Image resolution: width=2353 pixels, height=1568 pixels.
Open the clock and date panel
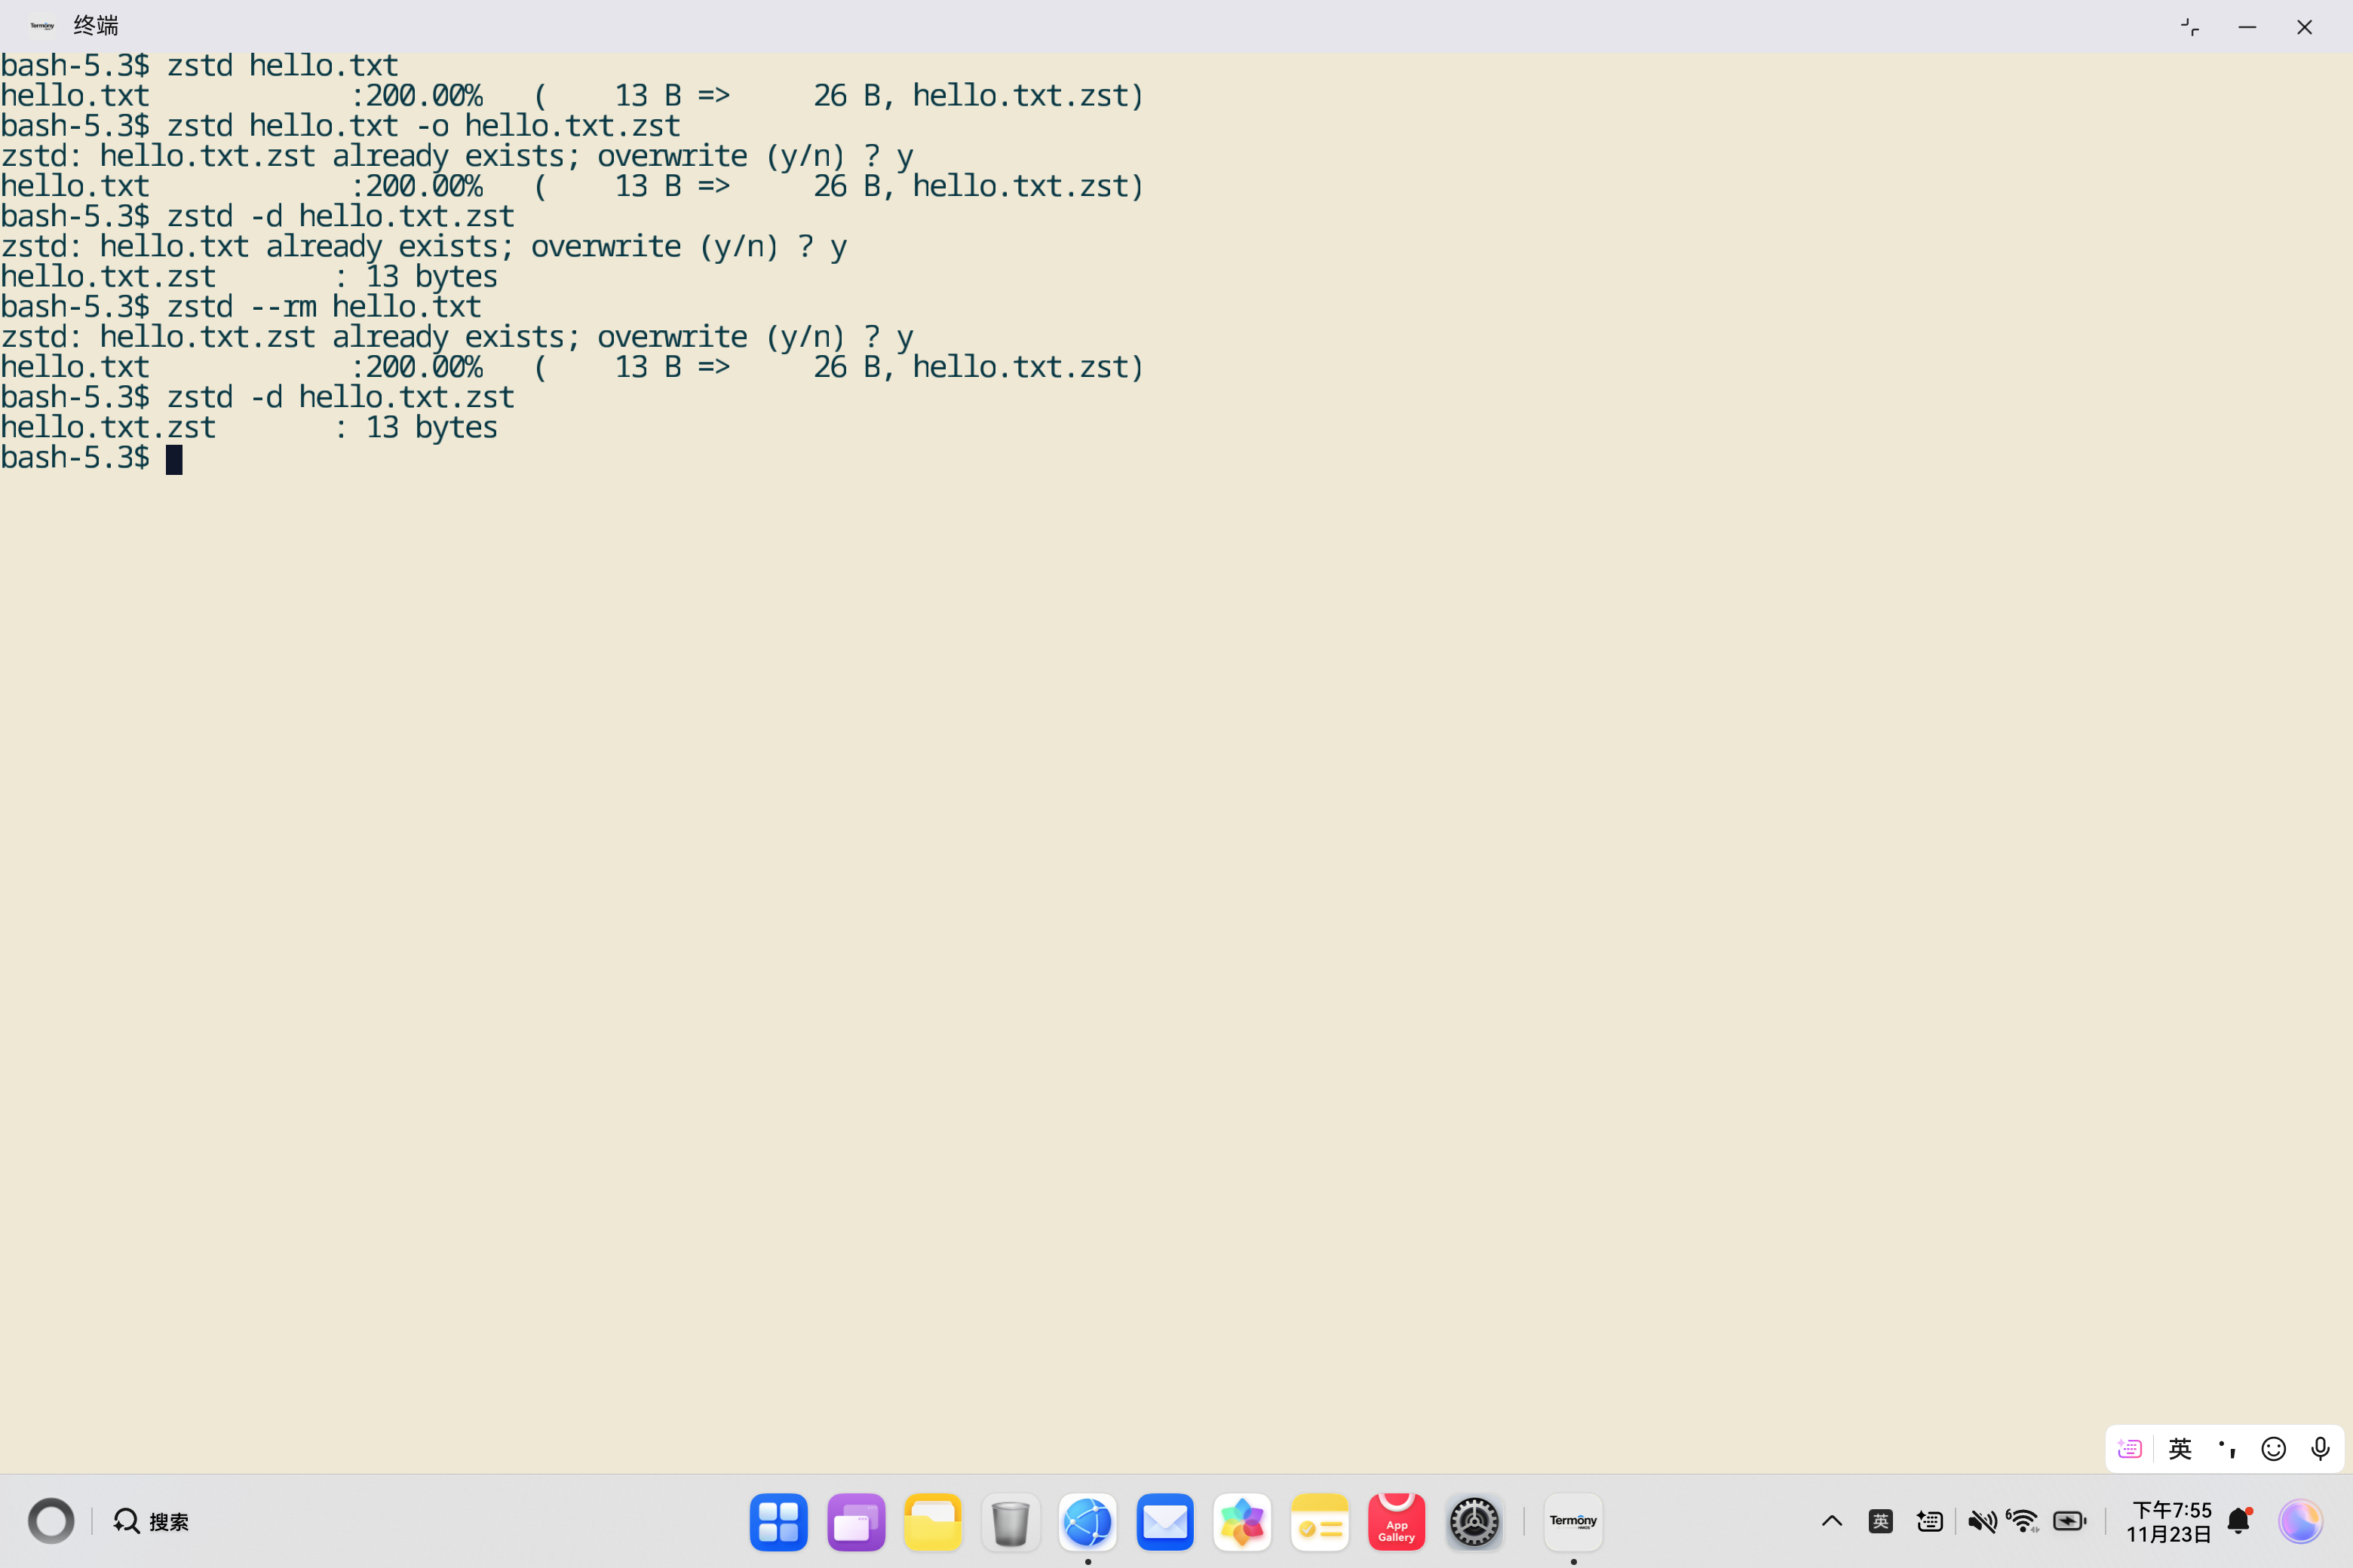(2170, 1521)
